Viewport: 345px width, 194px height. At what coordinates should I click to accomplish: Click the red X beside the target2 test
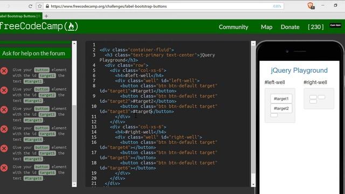click(4, 90)
